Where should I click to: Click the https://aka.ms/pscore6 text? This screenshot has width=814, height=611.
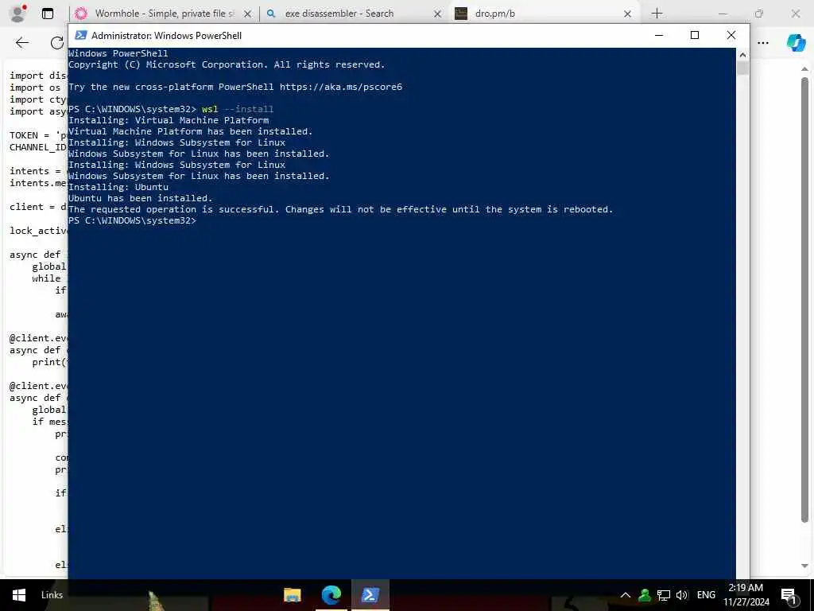click(x=341, y=87)
